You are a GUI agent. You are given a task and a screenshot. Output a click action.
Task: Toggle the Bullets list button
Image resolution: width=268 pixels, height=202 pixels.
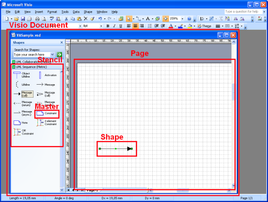[150, 26]
